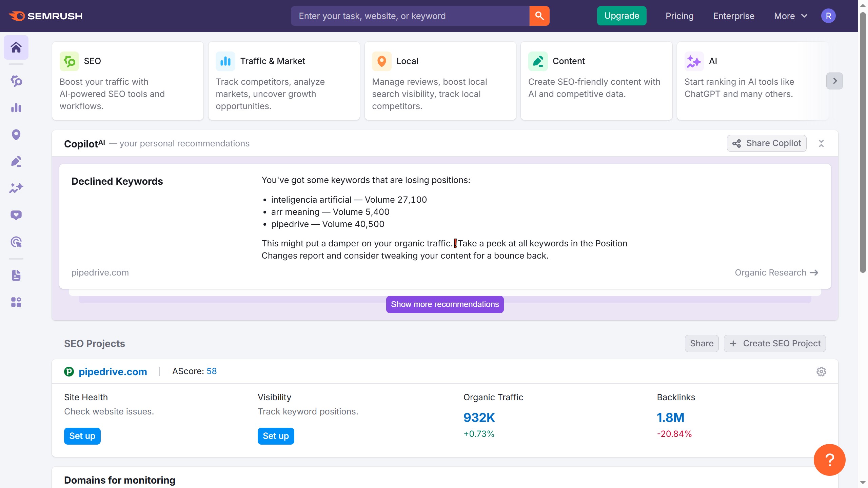Screen dimensions: 868x488
Task: Click the SEO Projects heading
Action: click(95, 344)
